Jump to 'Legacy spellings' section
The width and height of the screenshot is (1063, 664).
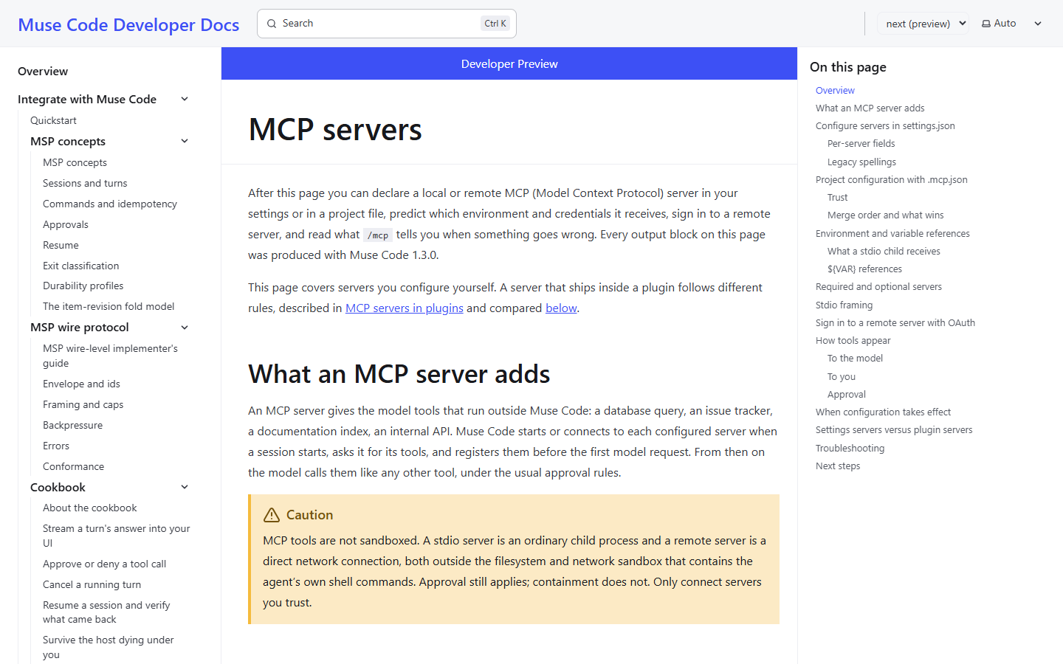(862, 162)
